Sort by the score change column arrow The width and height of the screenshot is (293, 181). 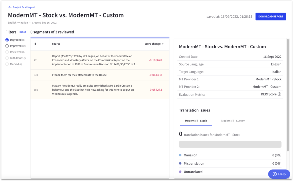point(163,44)
